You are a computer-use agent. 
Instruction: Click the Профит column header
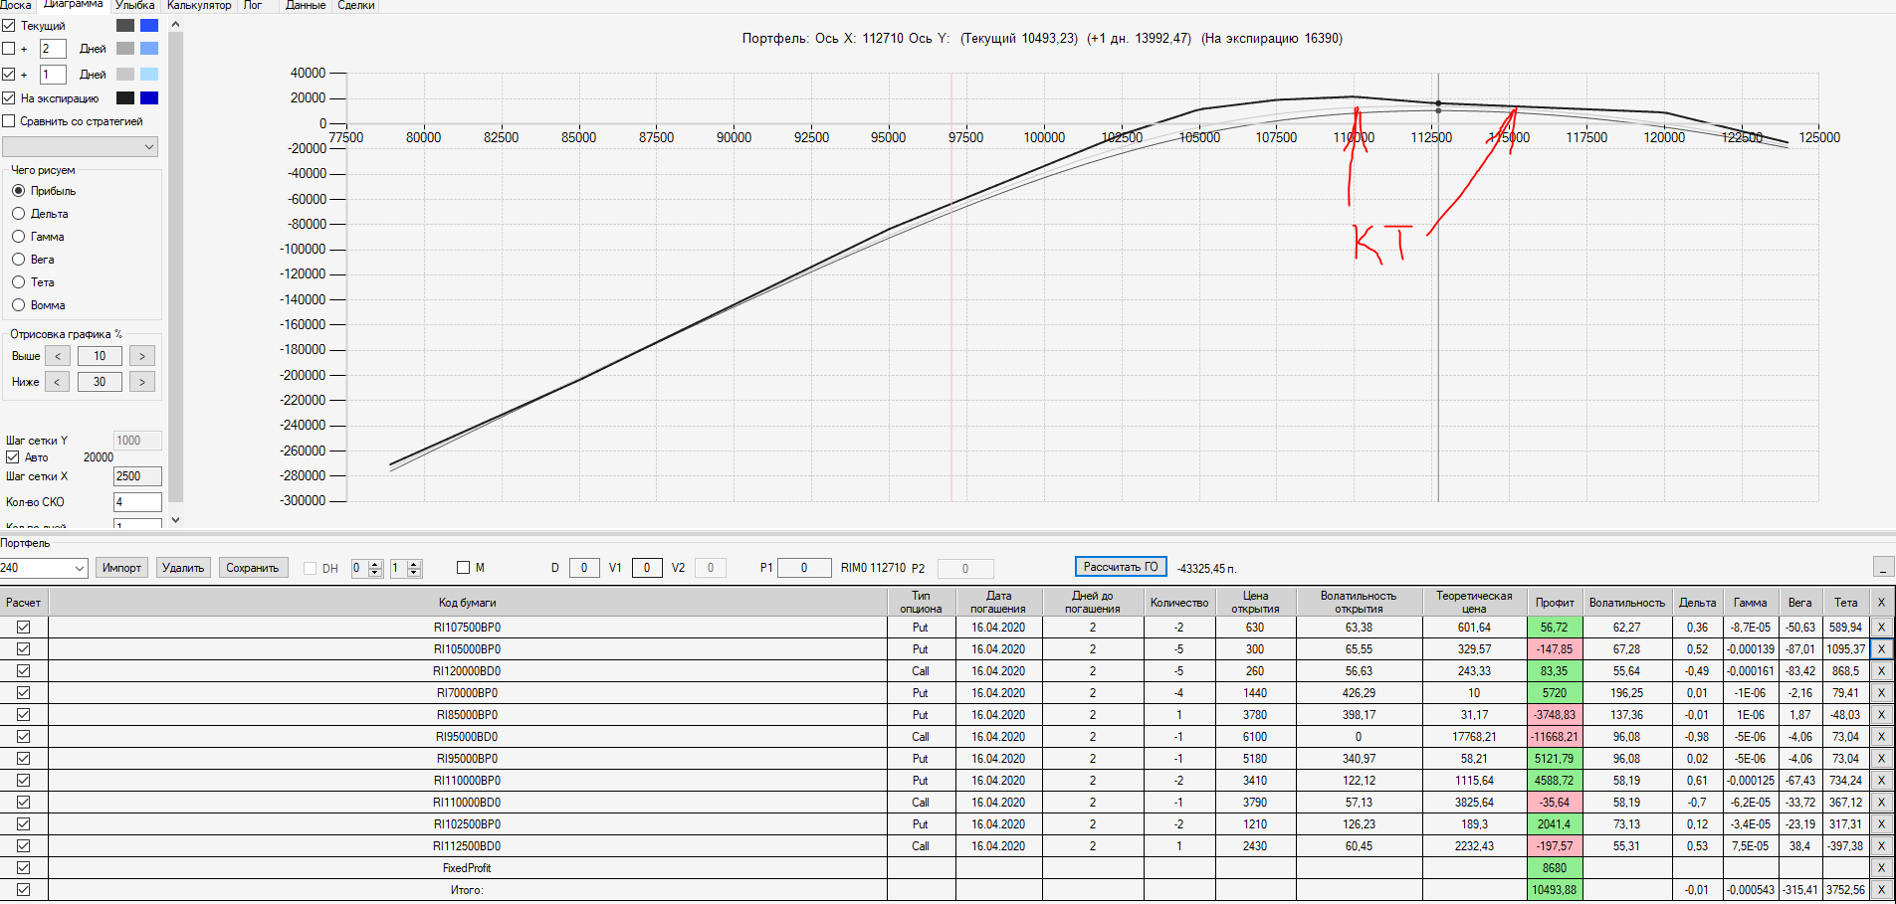tap(1555, 603)
